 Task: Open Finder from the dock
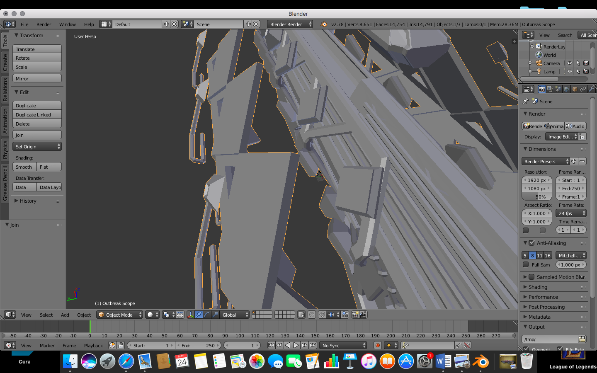click(x=70, y=361)
